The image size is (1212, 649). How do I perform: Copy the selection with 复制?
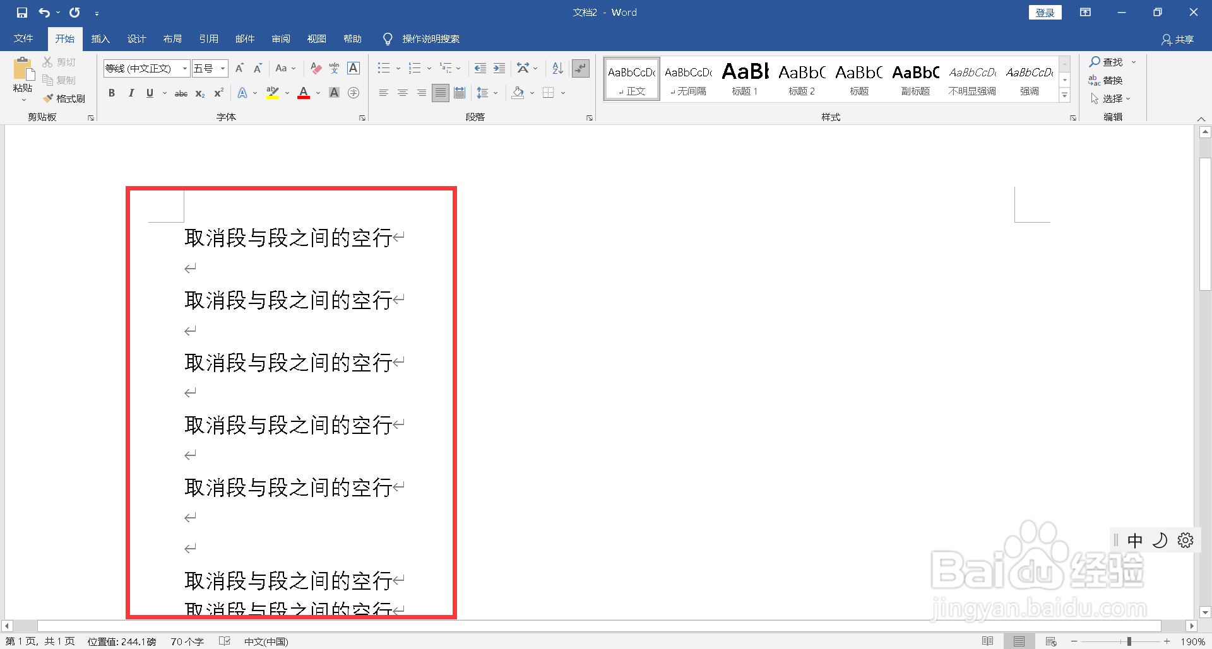[x=59, y=80]
